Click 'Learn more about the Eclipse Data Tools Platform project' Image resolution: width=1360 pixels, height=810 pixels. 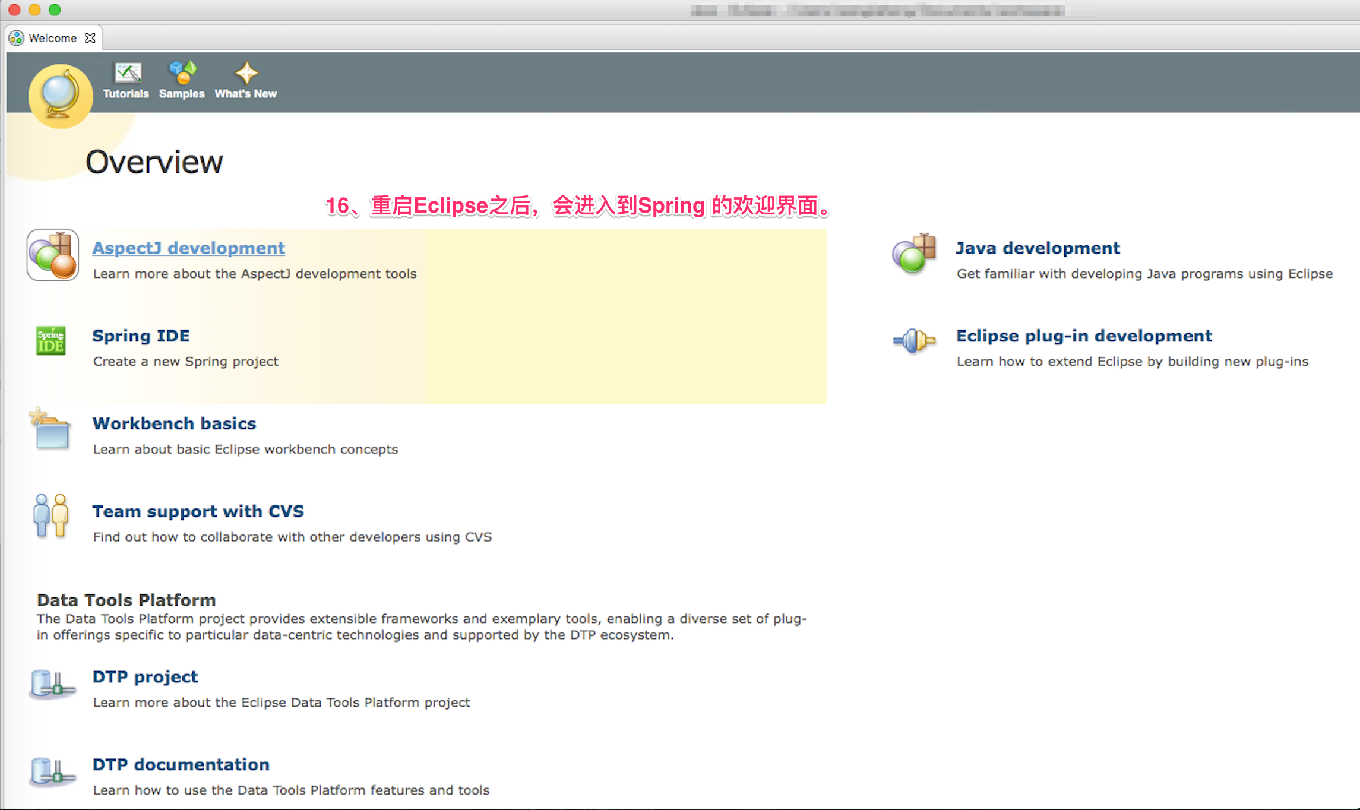click(x=282, y=703)
